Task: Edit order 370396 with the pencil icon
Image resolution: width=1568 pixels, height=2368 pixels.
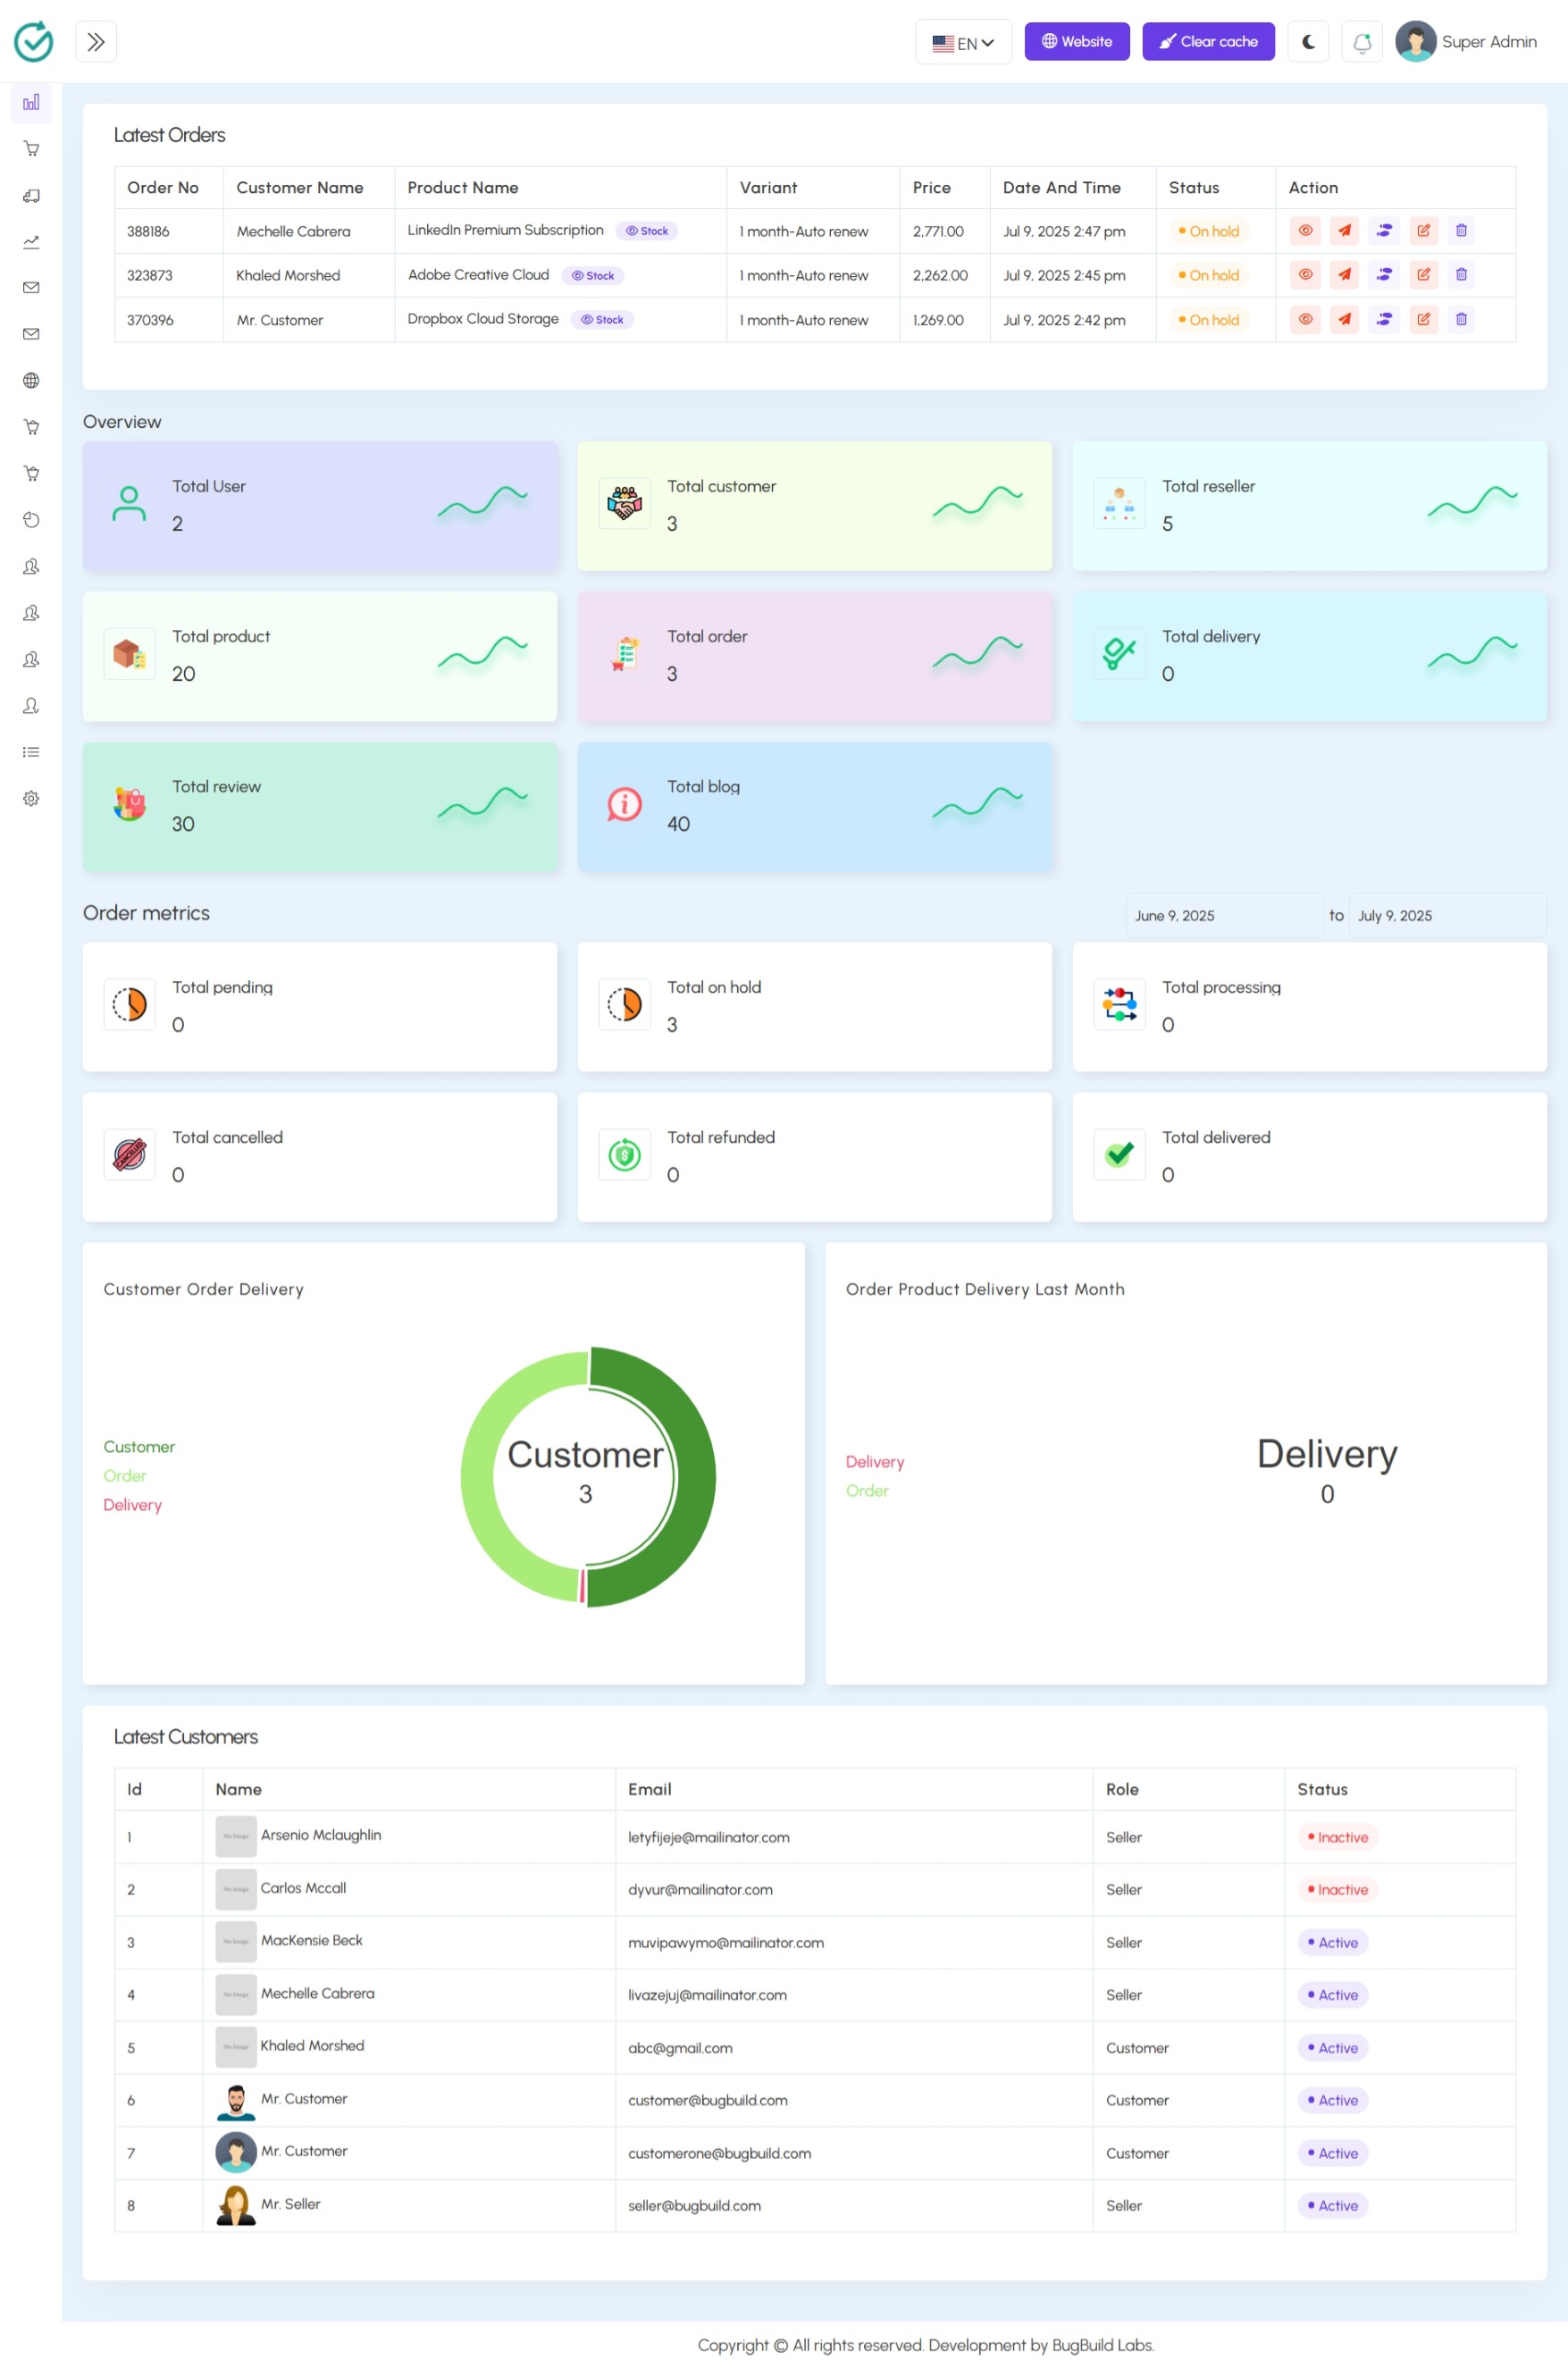Action: pos(1423,320)
